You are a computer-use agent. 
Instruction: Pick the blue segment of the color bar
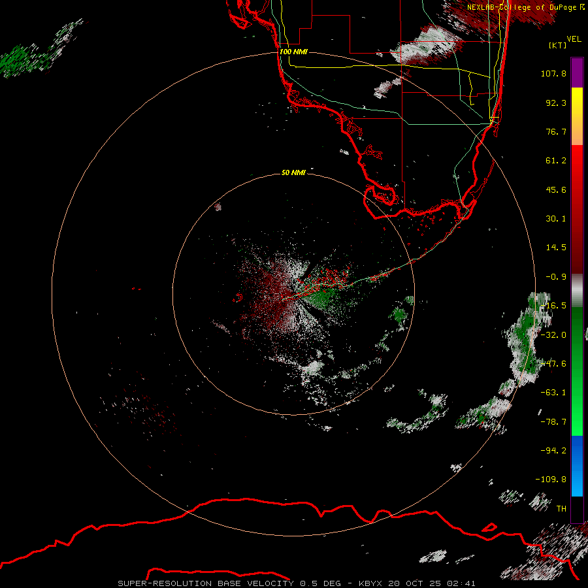click(x=577, y=466)
